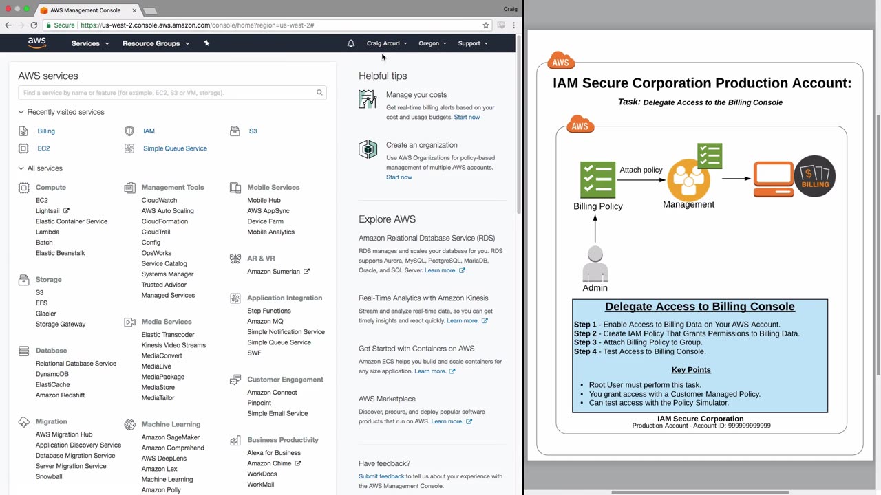Click the Billing service icon
This screenshot has height=495, width=881.
click(x=23, y=131)
